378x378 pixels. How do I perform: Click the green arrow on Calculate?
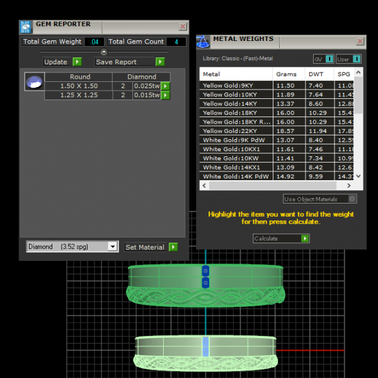(x=305, y=238)
